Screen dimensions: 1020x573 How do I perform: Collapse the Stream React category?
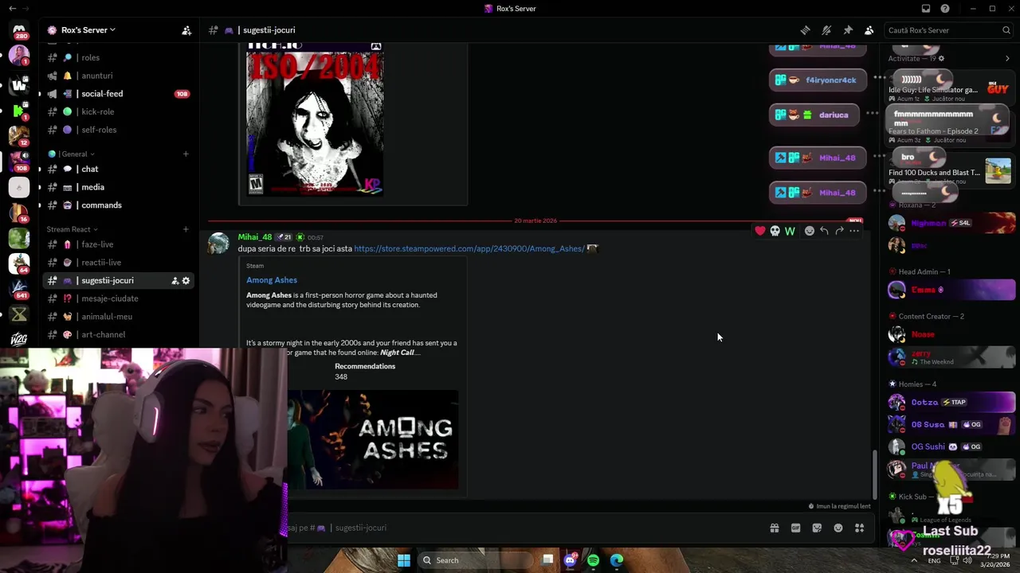click(x=73, y=229)
